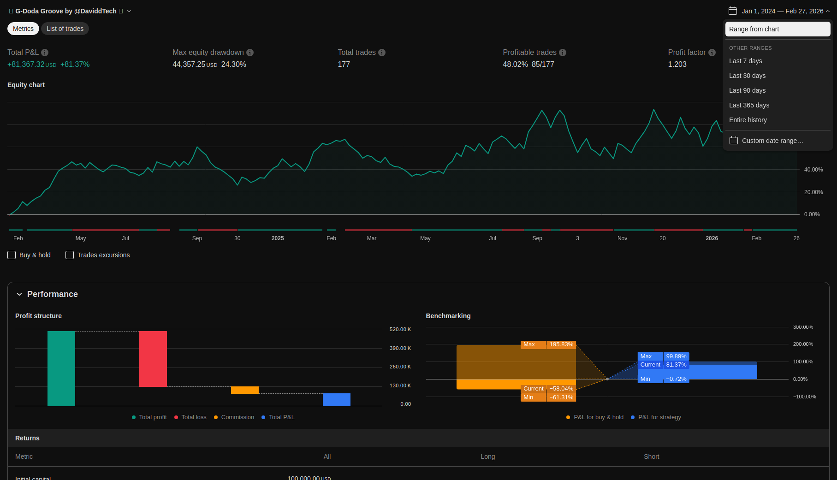Image resolution: width=837 pixels, height=480 pixels.
Task: Select the Metrics tab
Action: [23, 29]
